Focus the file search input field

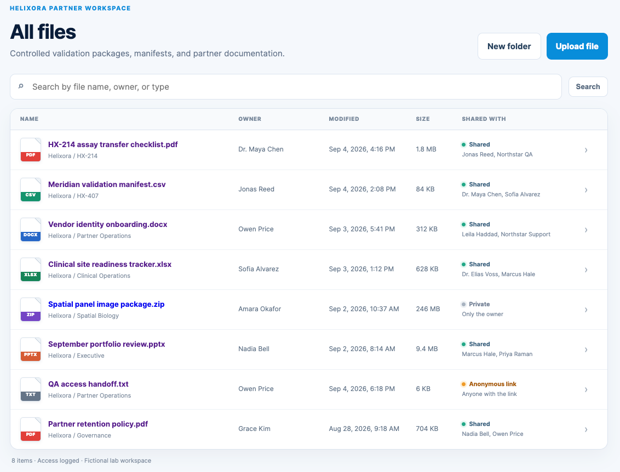coord(285,86)
